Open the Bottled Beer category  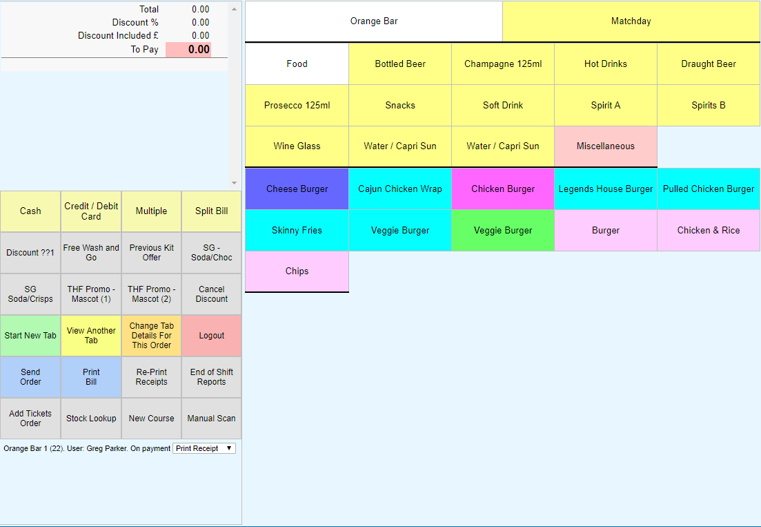[x=400, y=64]
